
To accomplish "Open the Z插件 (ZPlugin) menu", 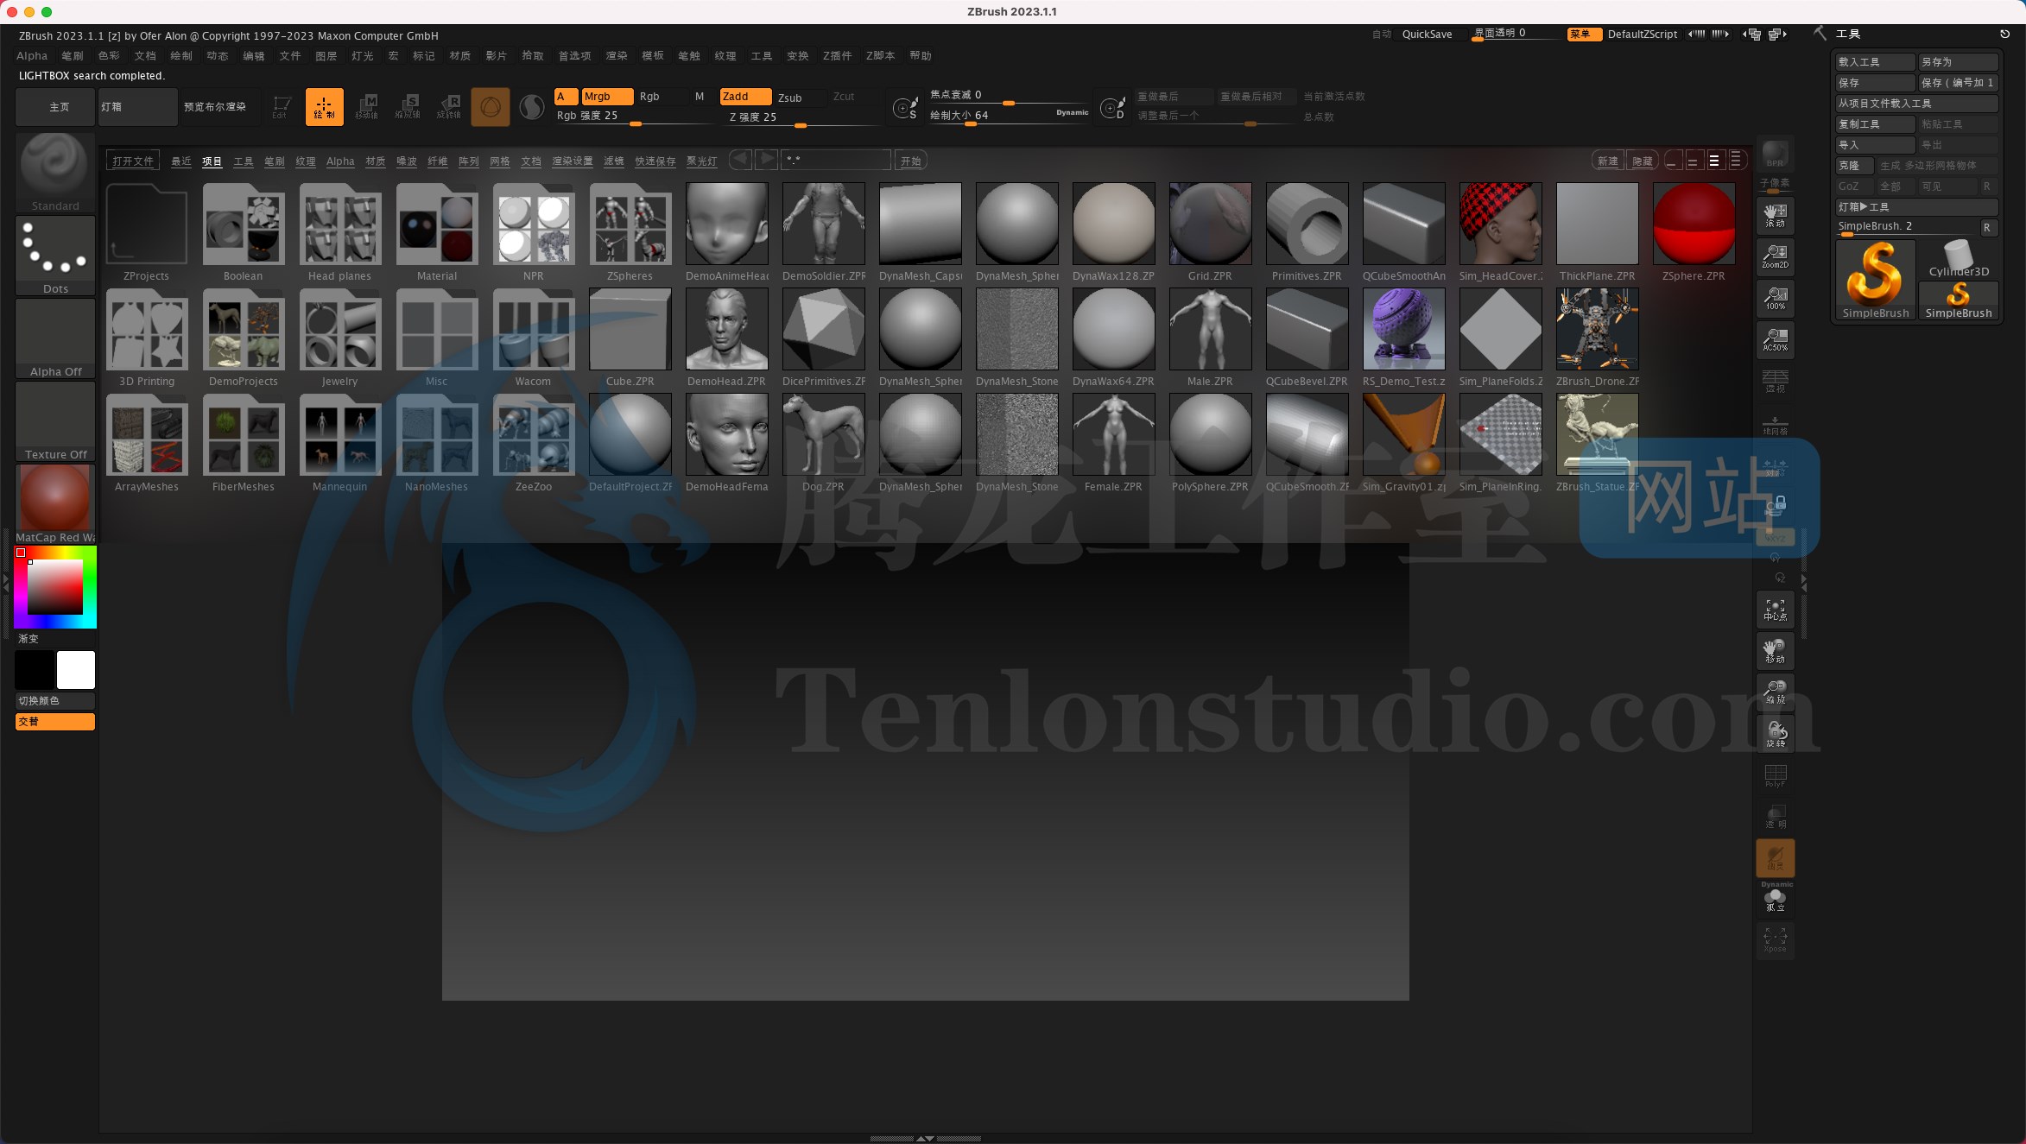I will point(837,56).
